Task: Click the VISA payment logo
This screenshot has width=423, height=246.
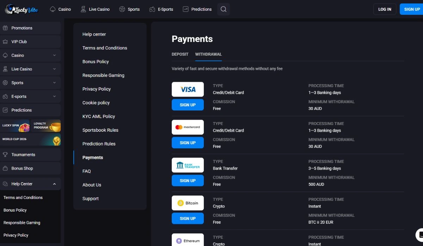Action: click(x=188, y=89)
